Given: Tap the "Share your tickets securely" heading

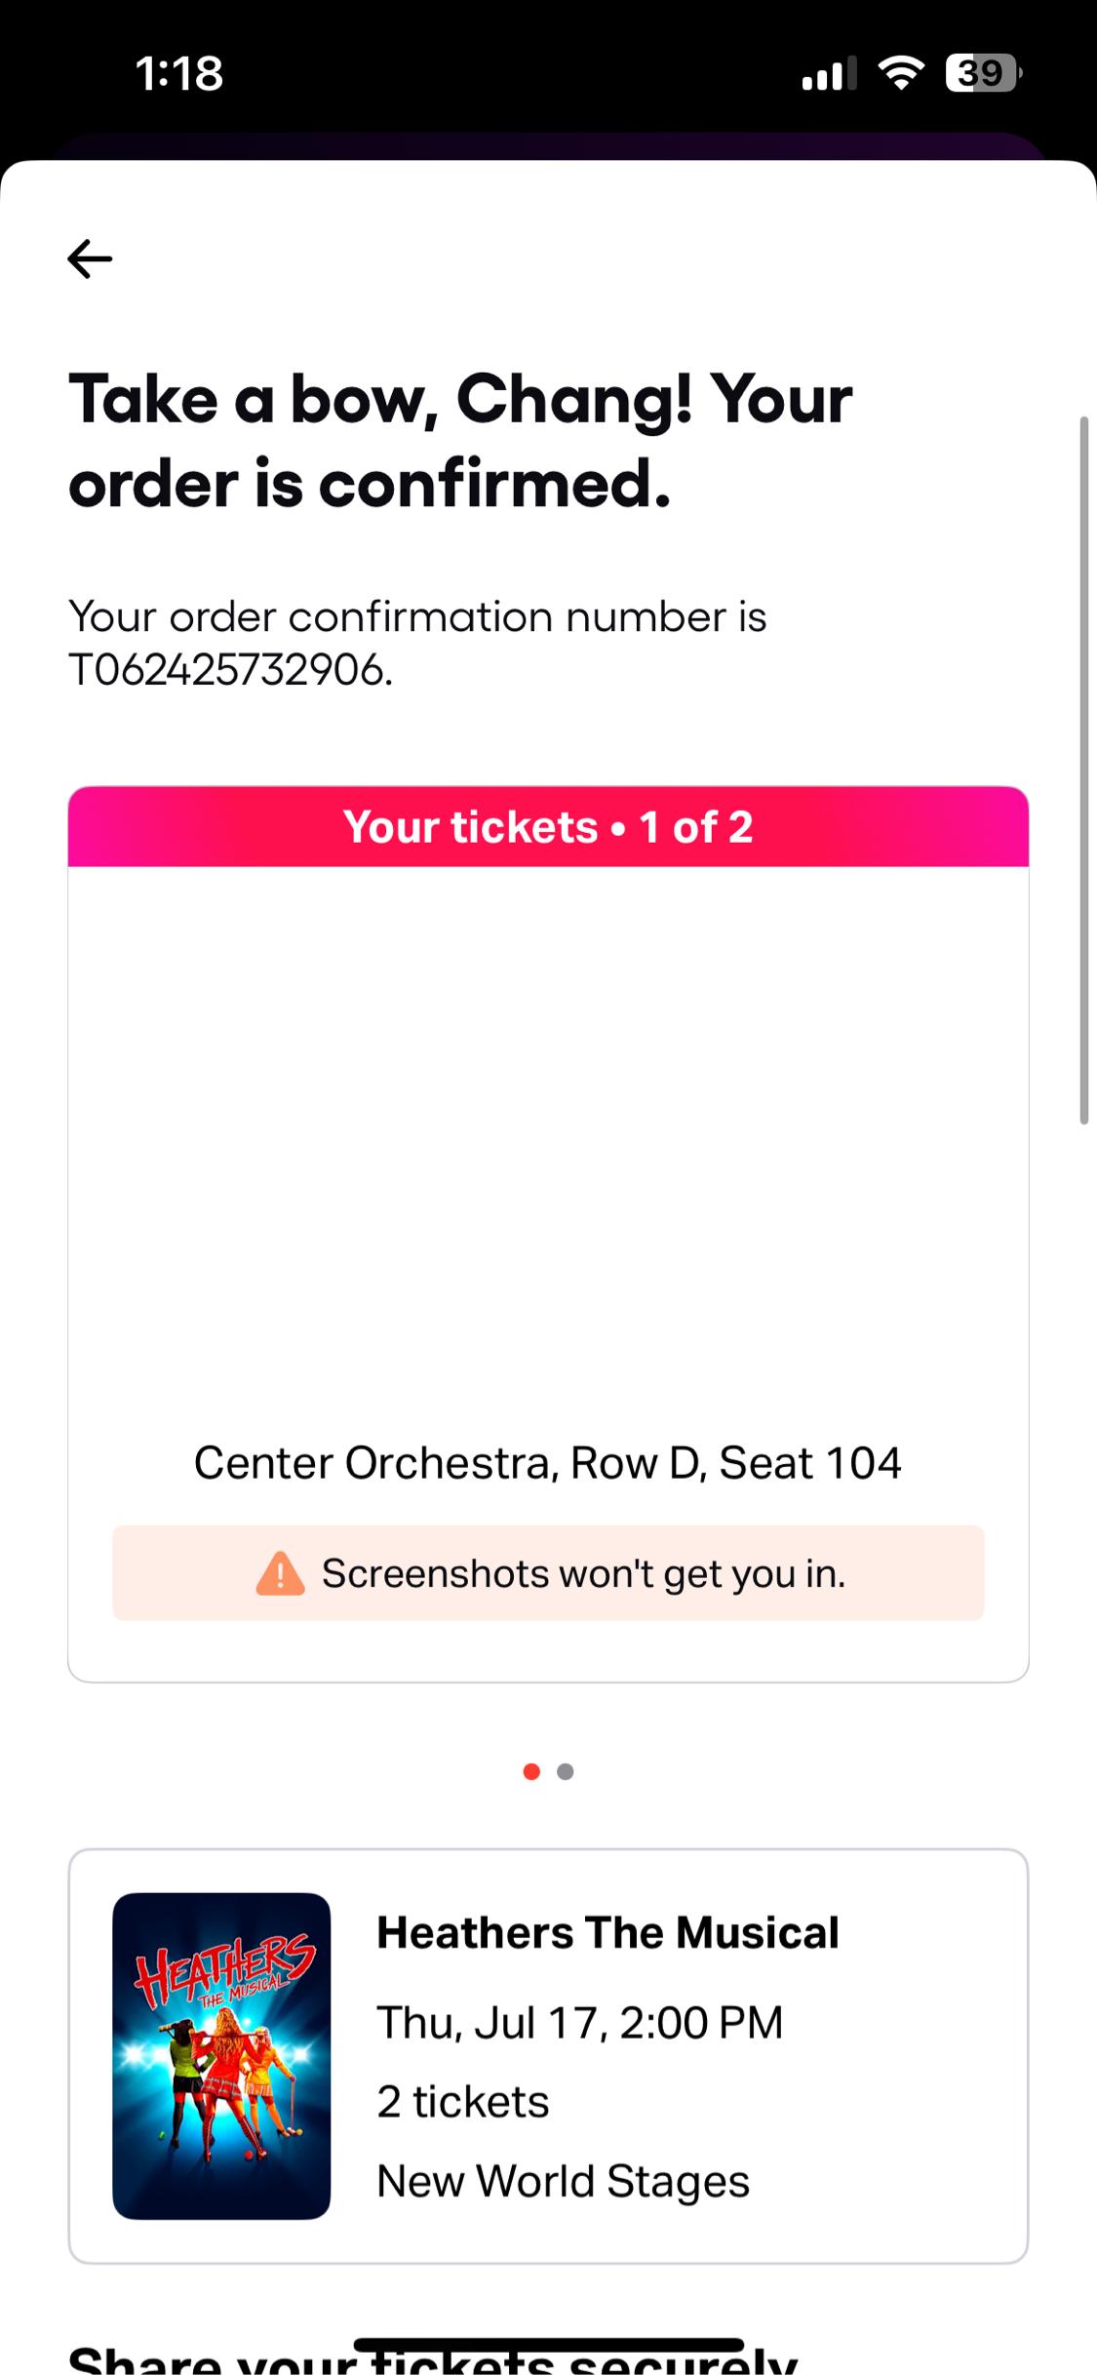Looking at the screenshot, I should (433, 2360).
